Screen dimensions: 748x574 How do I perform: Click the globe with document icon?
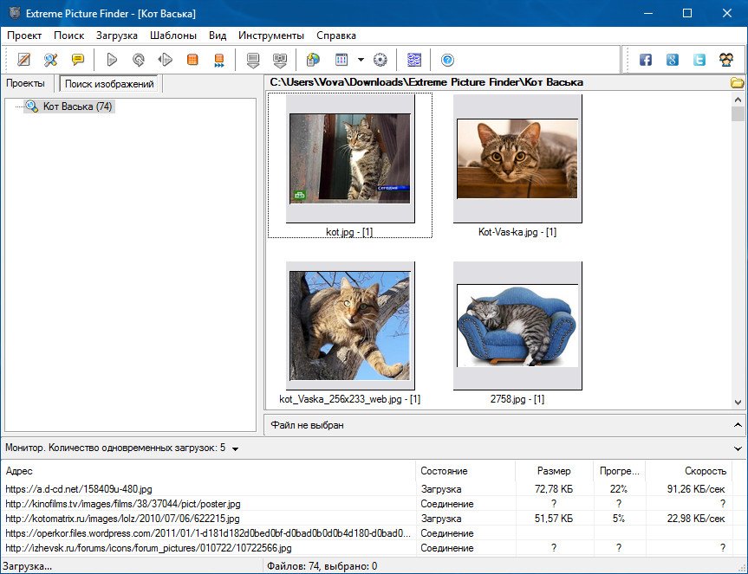[313, 60]
